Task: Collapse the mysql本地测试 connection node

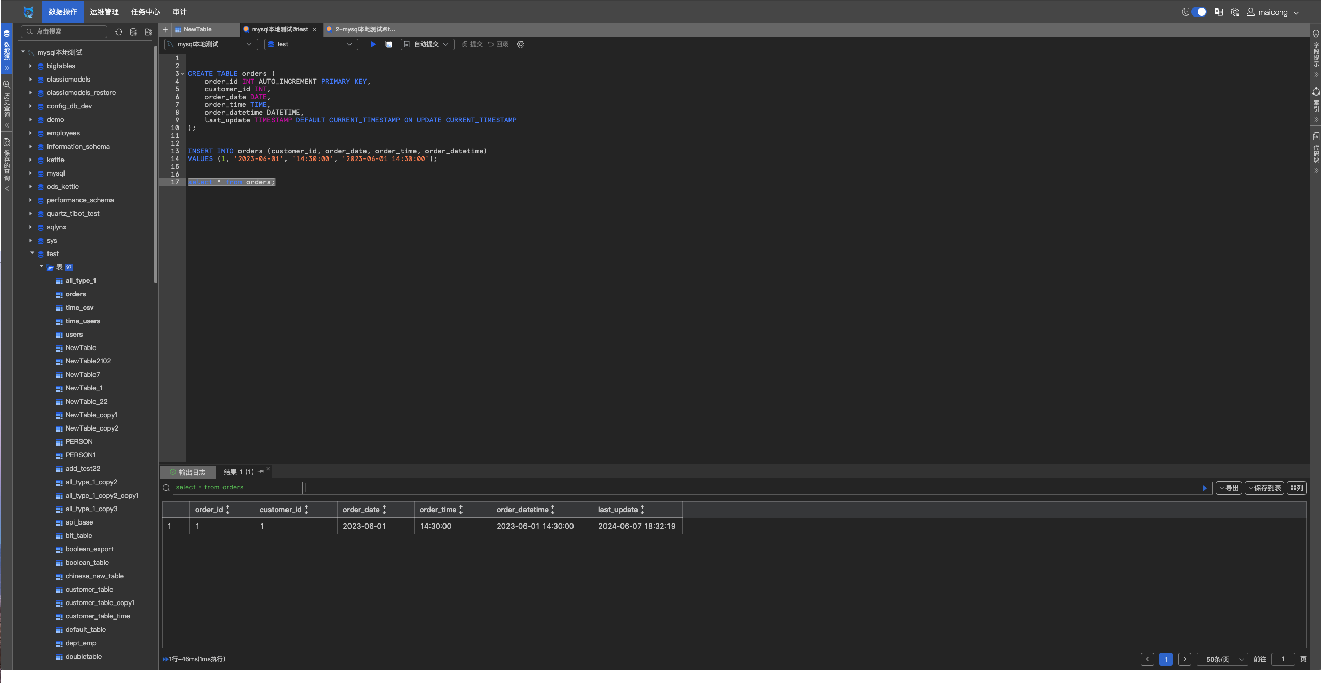Action: [23, 52]
